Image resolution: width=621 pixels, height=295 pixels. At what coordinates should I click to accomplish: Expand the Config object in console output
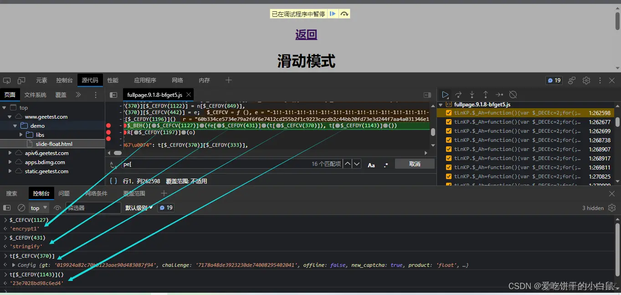(14, 265)
